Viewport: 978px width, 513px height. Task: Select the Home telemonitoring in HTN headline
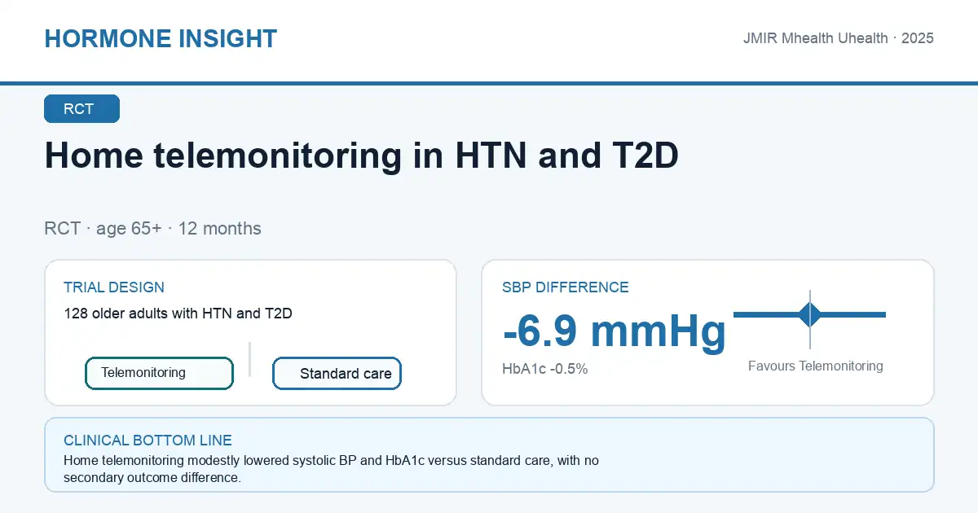click(362, 156)
